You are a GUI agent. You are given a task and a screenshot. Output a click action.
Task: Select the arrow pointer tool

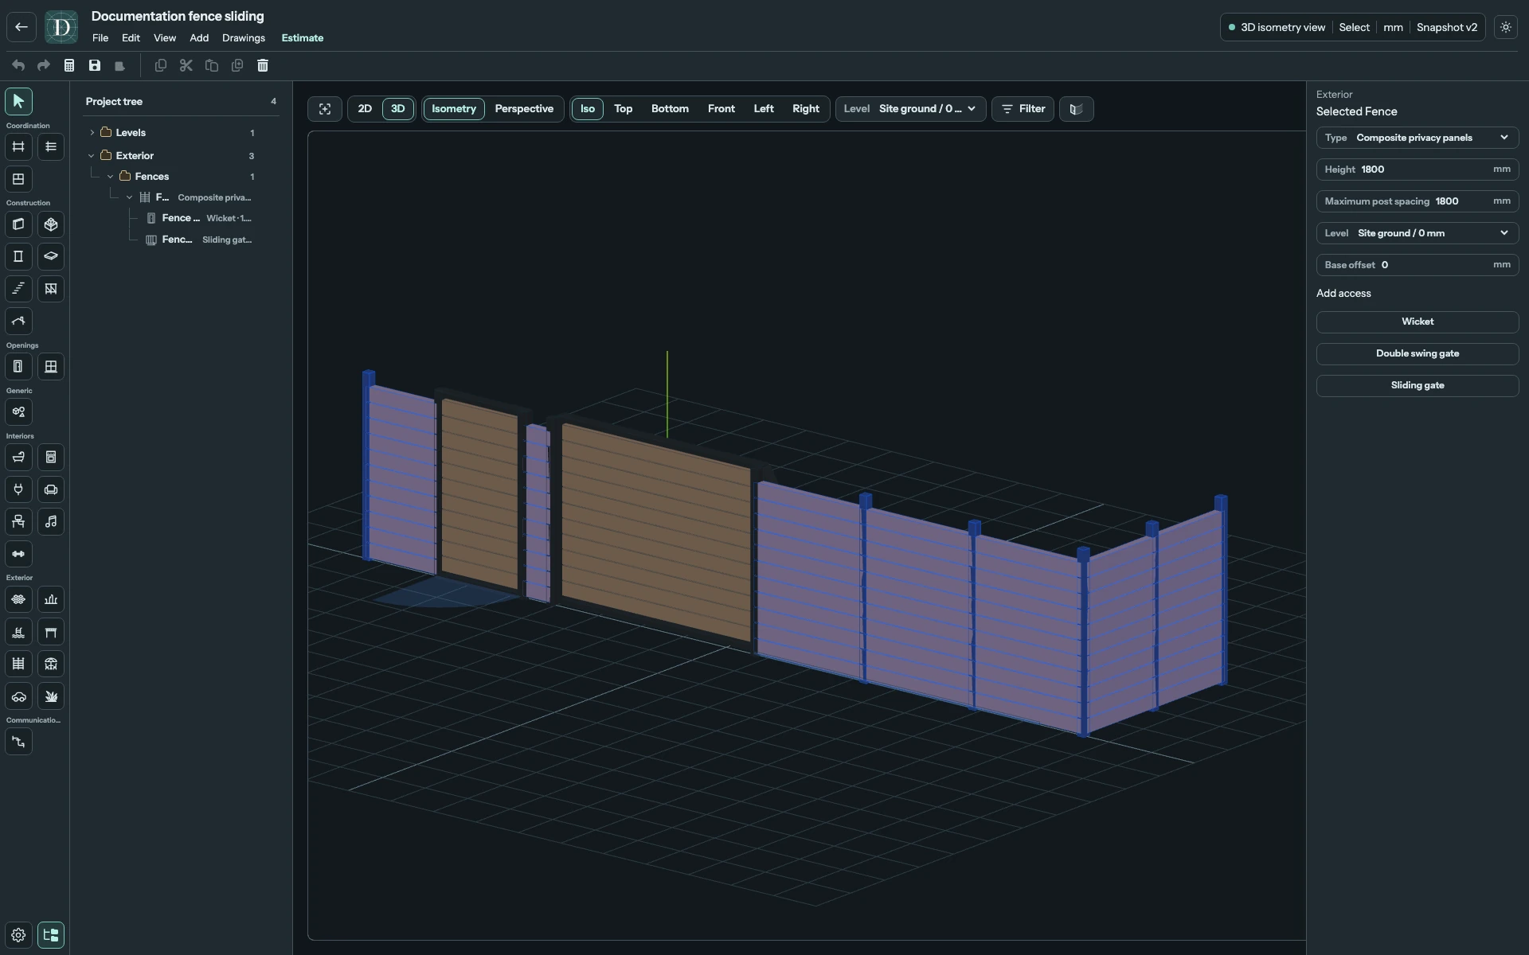pos(18,101)
